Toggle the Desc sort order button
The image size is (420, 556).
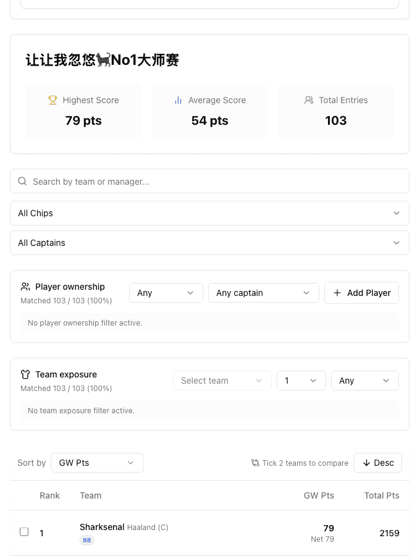pyautogui.click(x=378, y=463)
